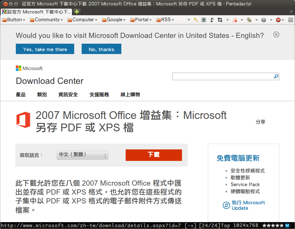Click the toolbar overflow chevron »

click(x=188, y=20)
